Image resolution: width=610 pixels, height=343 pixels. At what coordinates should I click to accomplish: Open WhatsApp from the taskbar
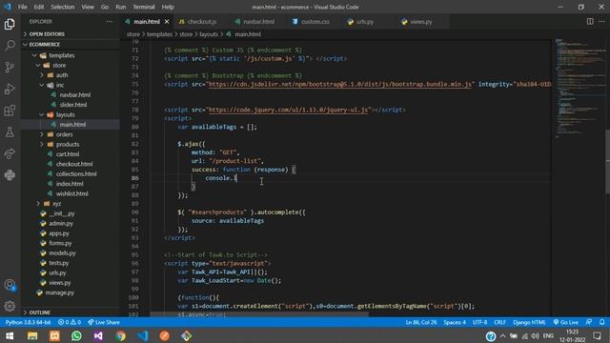coord(76,335)
